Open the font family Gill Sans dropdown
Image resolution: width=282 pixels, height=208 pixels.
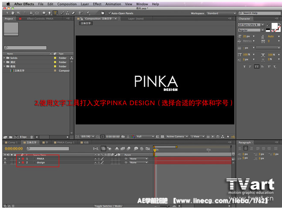point(251,25)
